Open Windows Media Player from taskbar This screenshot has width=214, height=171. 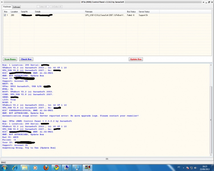coord(35,168)
